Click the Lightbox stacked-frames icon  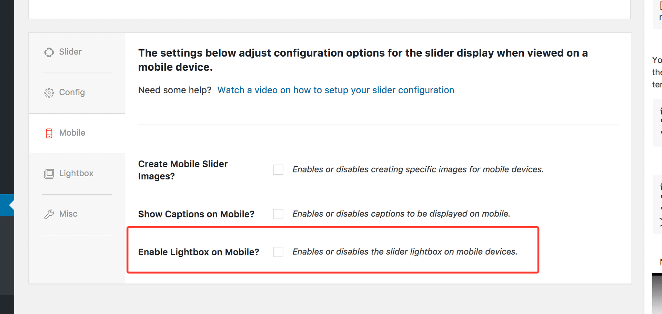click(49, 174)
